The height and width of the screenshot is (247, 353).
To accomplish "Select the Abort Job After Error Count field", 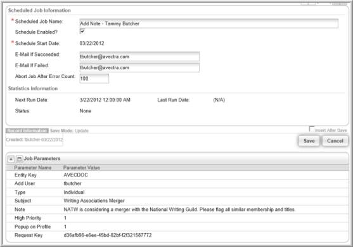I will point(94,79).
